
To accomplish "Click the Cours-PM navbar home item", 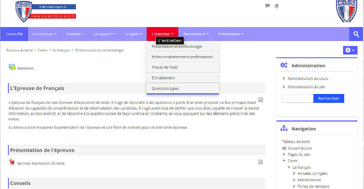I will 14,34.
